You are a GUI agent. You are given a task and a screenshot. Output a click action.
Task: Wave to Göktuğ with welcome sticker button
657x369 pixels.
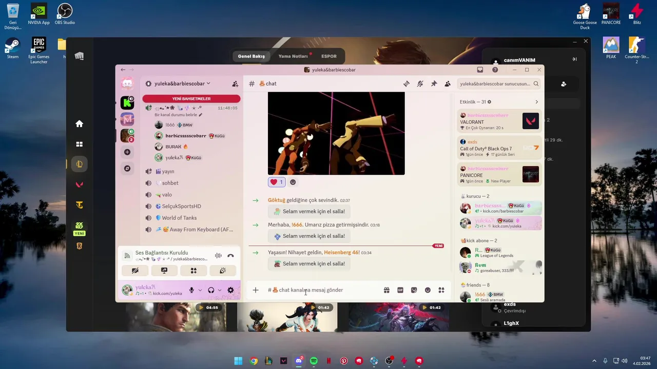[309, 211]
